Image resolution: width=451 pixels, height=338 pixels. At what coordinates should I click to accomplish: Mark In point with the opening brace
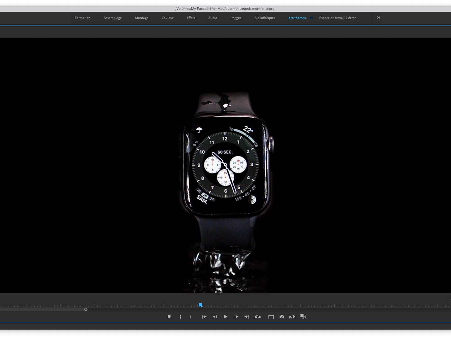click(x=180, y=317)
